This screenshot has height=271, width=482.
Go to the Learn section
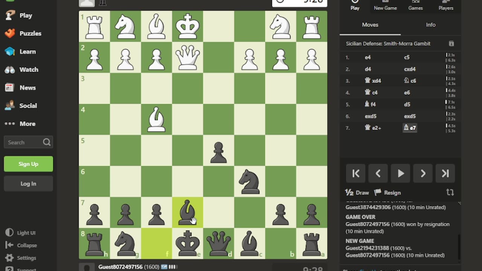pyautogui.click(x=20, y=52)
